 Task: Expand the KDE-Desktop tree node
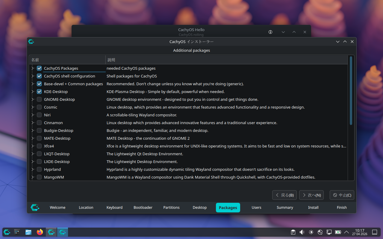tap(33, 92)
